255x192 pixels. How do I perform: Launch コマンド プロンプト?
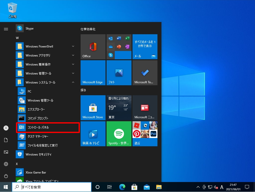(x=47, y=118)
